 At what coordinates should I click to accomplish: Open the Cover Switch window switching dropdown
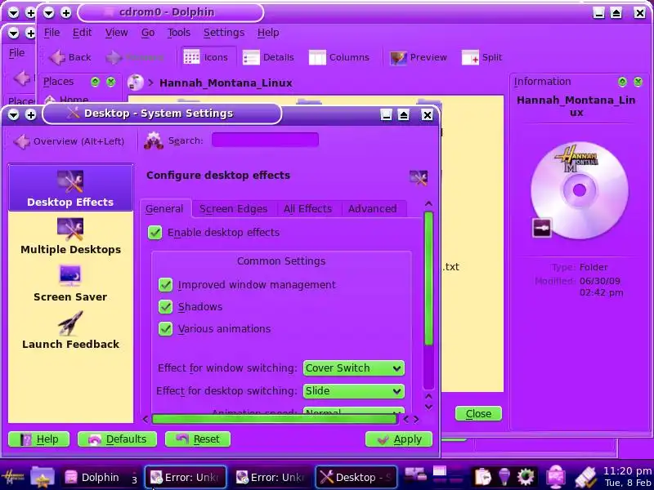pyautogui.click(x=354, y=368)
